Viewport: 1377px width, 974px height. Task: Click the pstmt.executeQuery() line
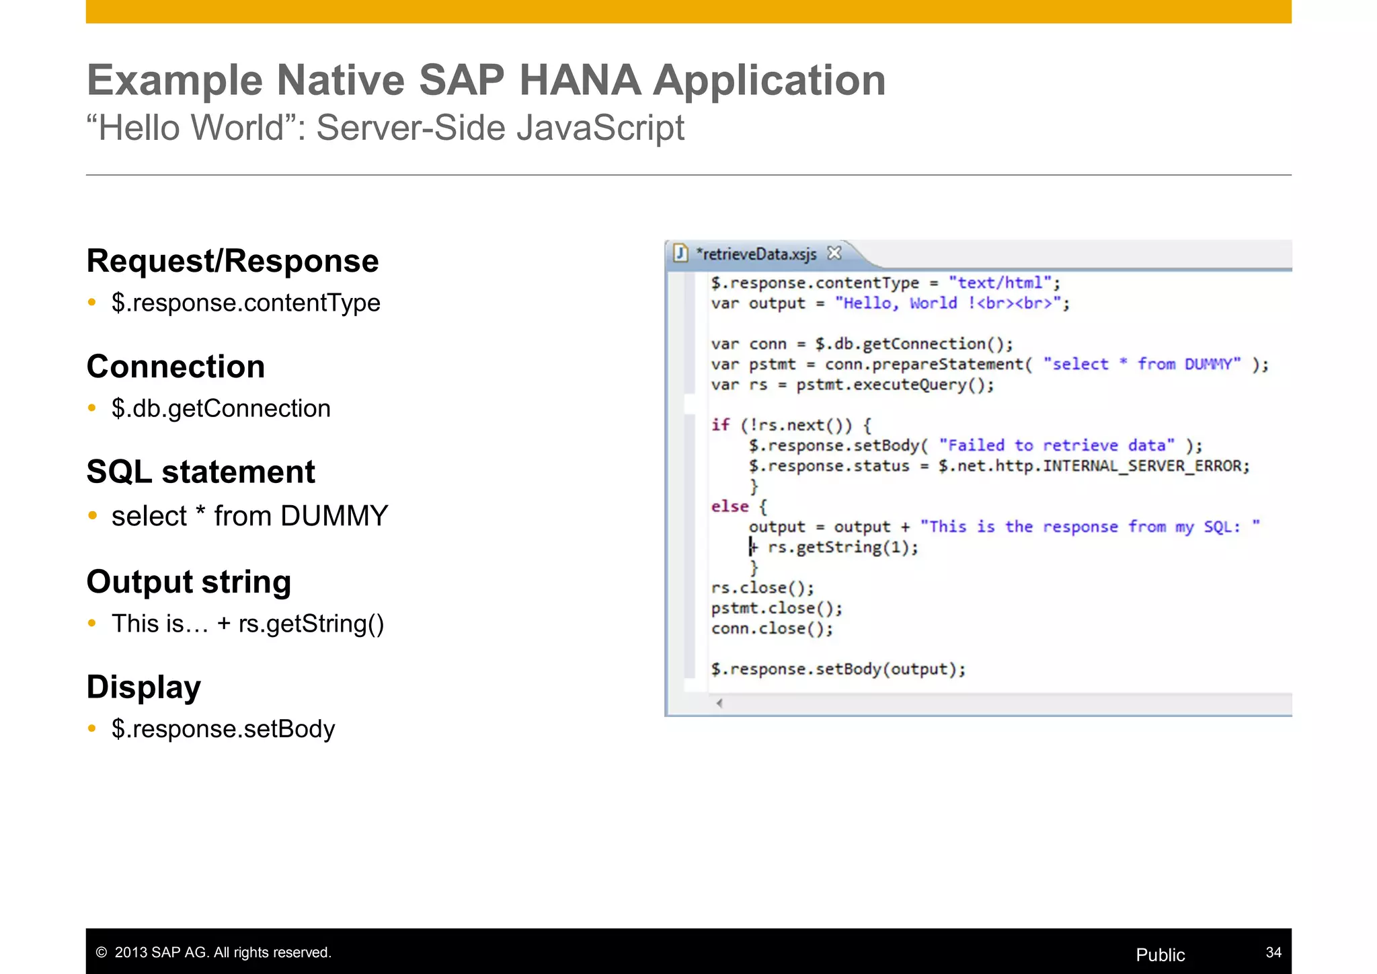click(x=894, y=385)
